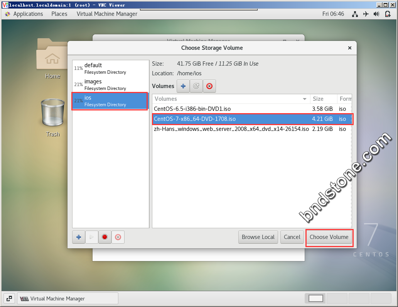Click the 3.58 GiB size cell

[322, 109]
